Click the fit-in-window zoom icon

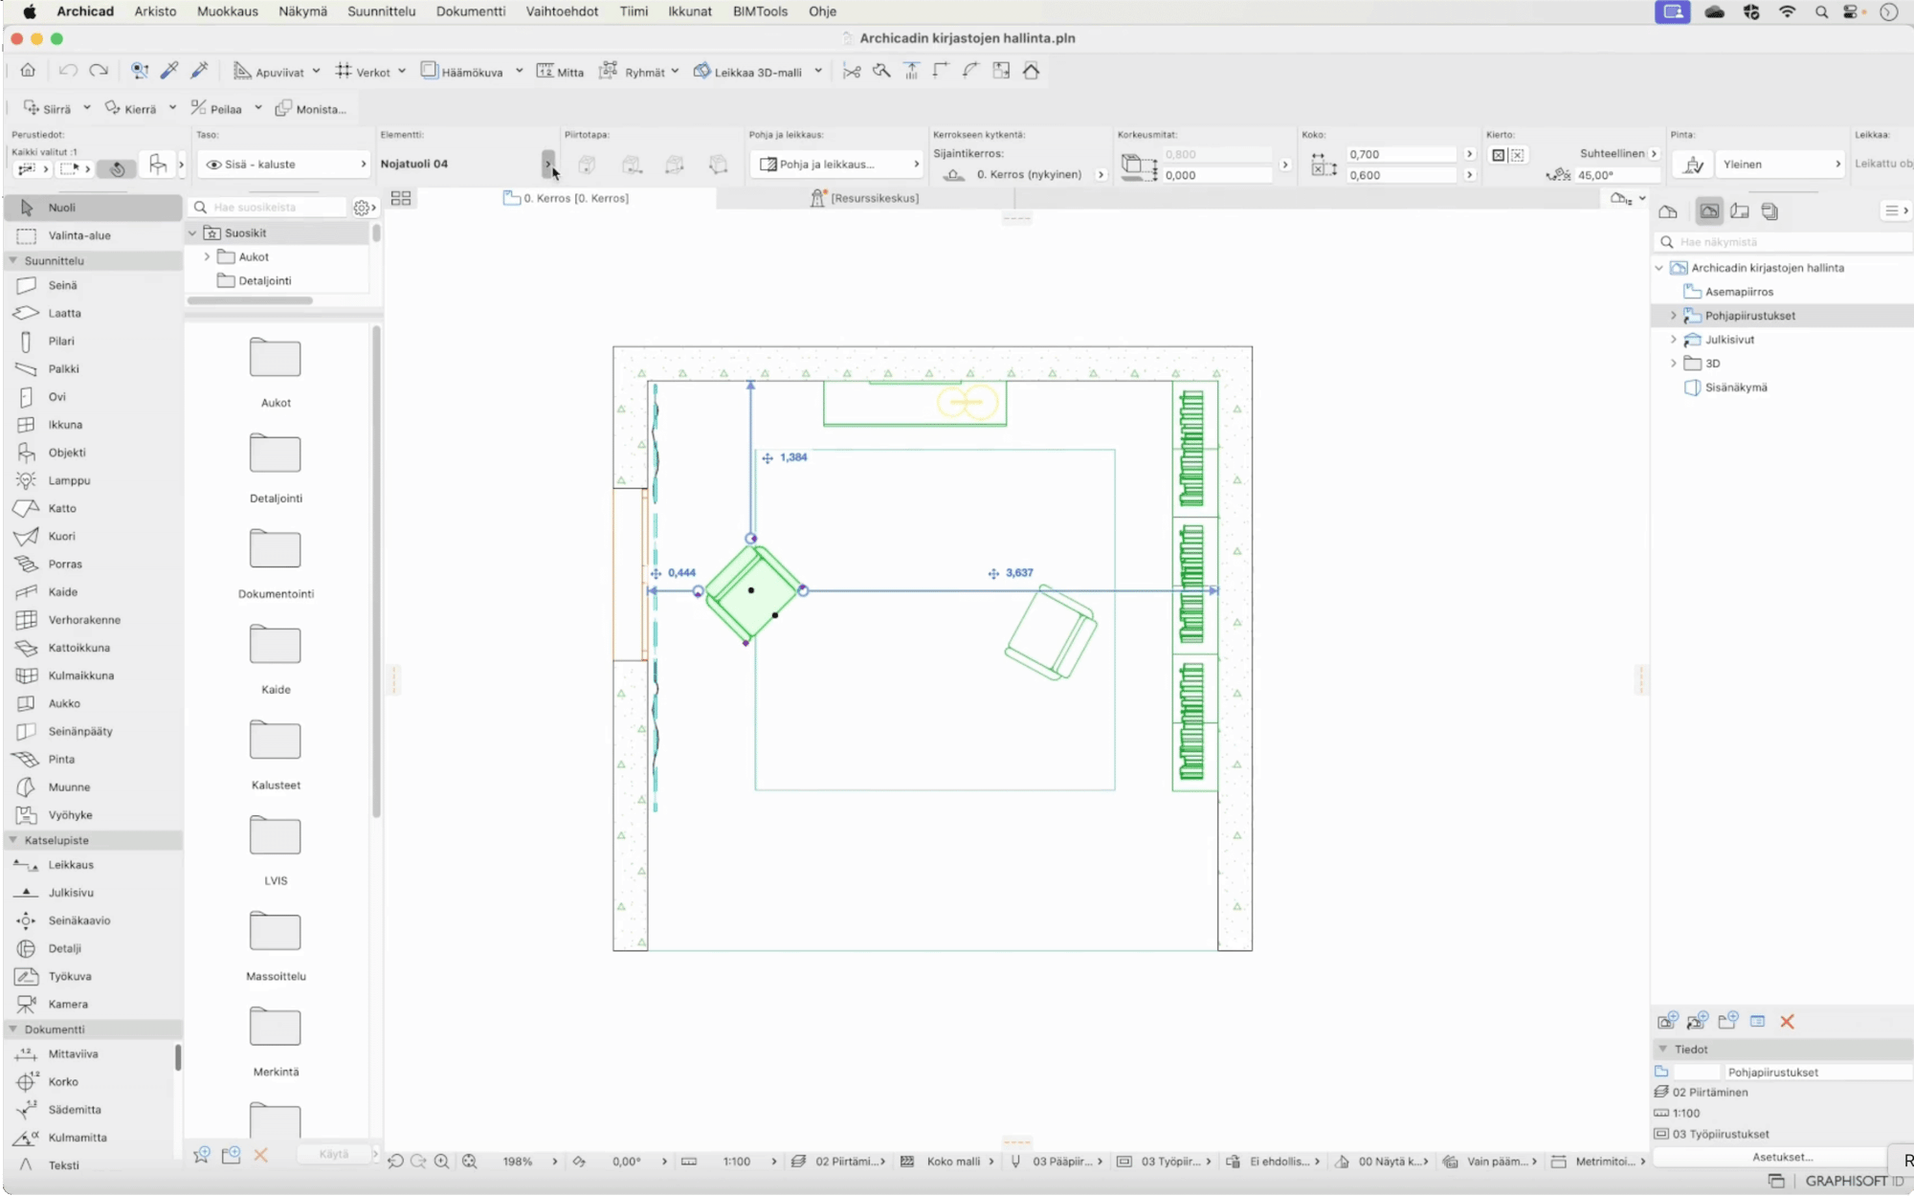469,1161
